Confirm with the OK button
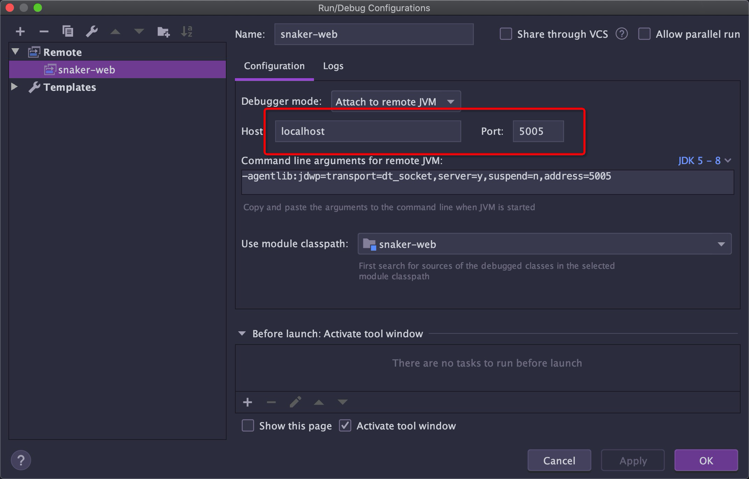 [x=706, y=460]
